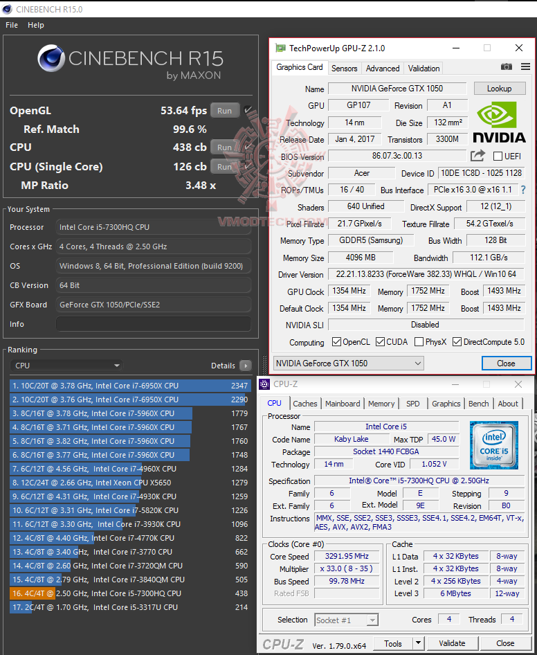Screen dimensions: 537x655
Task: Click the Cinebench Details arrow icon
Action: click(246, 366)
